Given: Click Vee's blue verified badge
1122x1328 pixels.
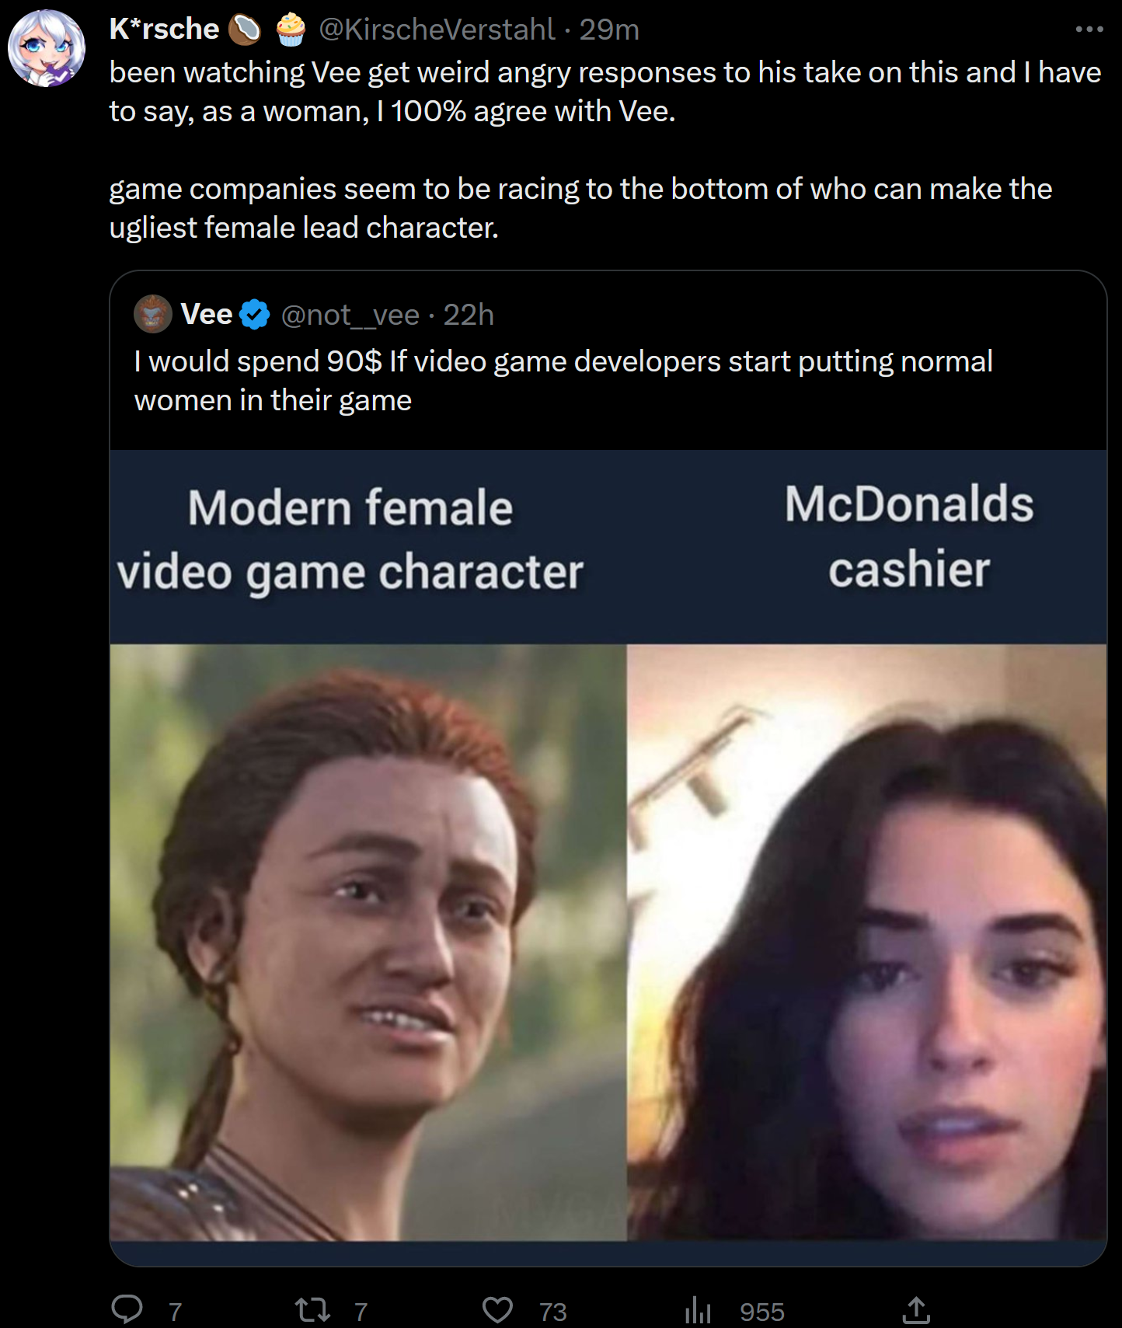Looking at the screenshot, I should [254, 315].
